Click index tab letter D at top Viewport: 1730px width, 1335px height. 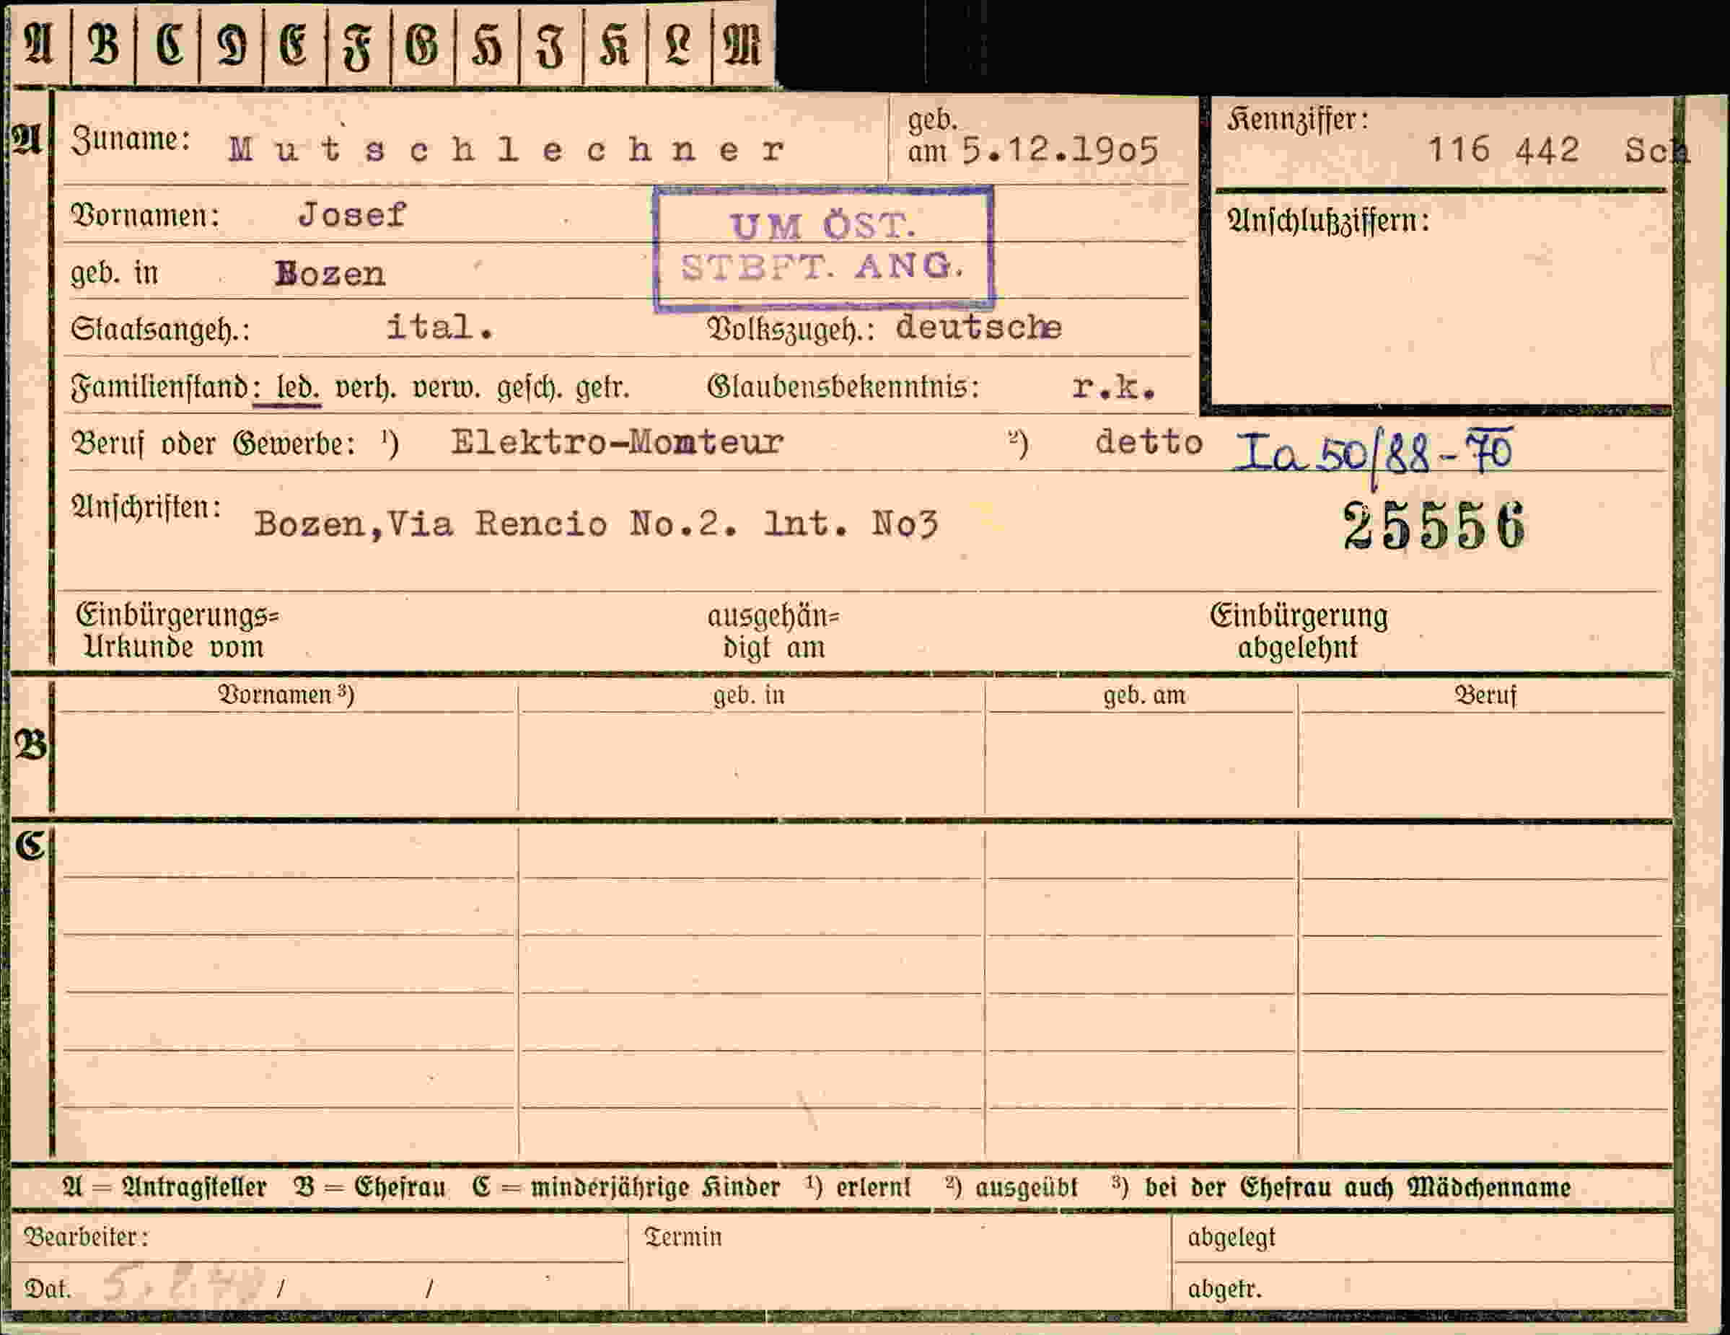click(x=232, y=44)
